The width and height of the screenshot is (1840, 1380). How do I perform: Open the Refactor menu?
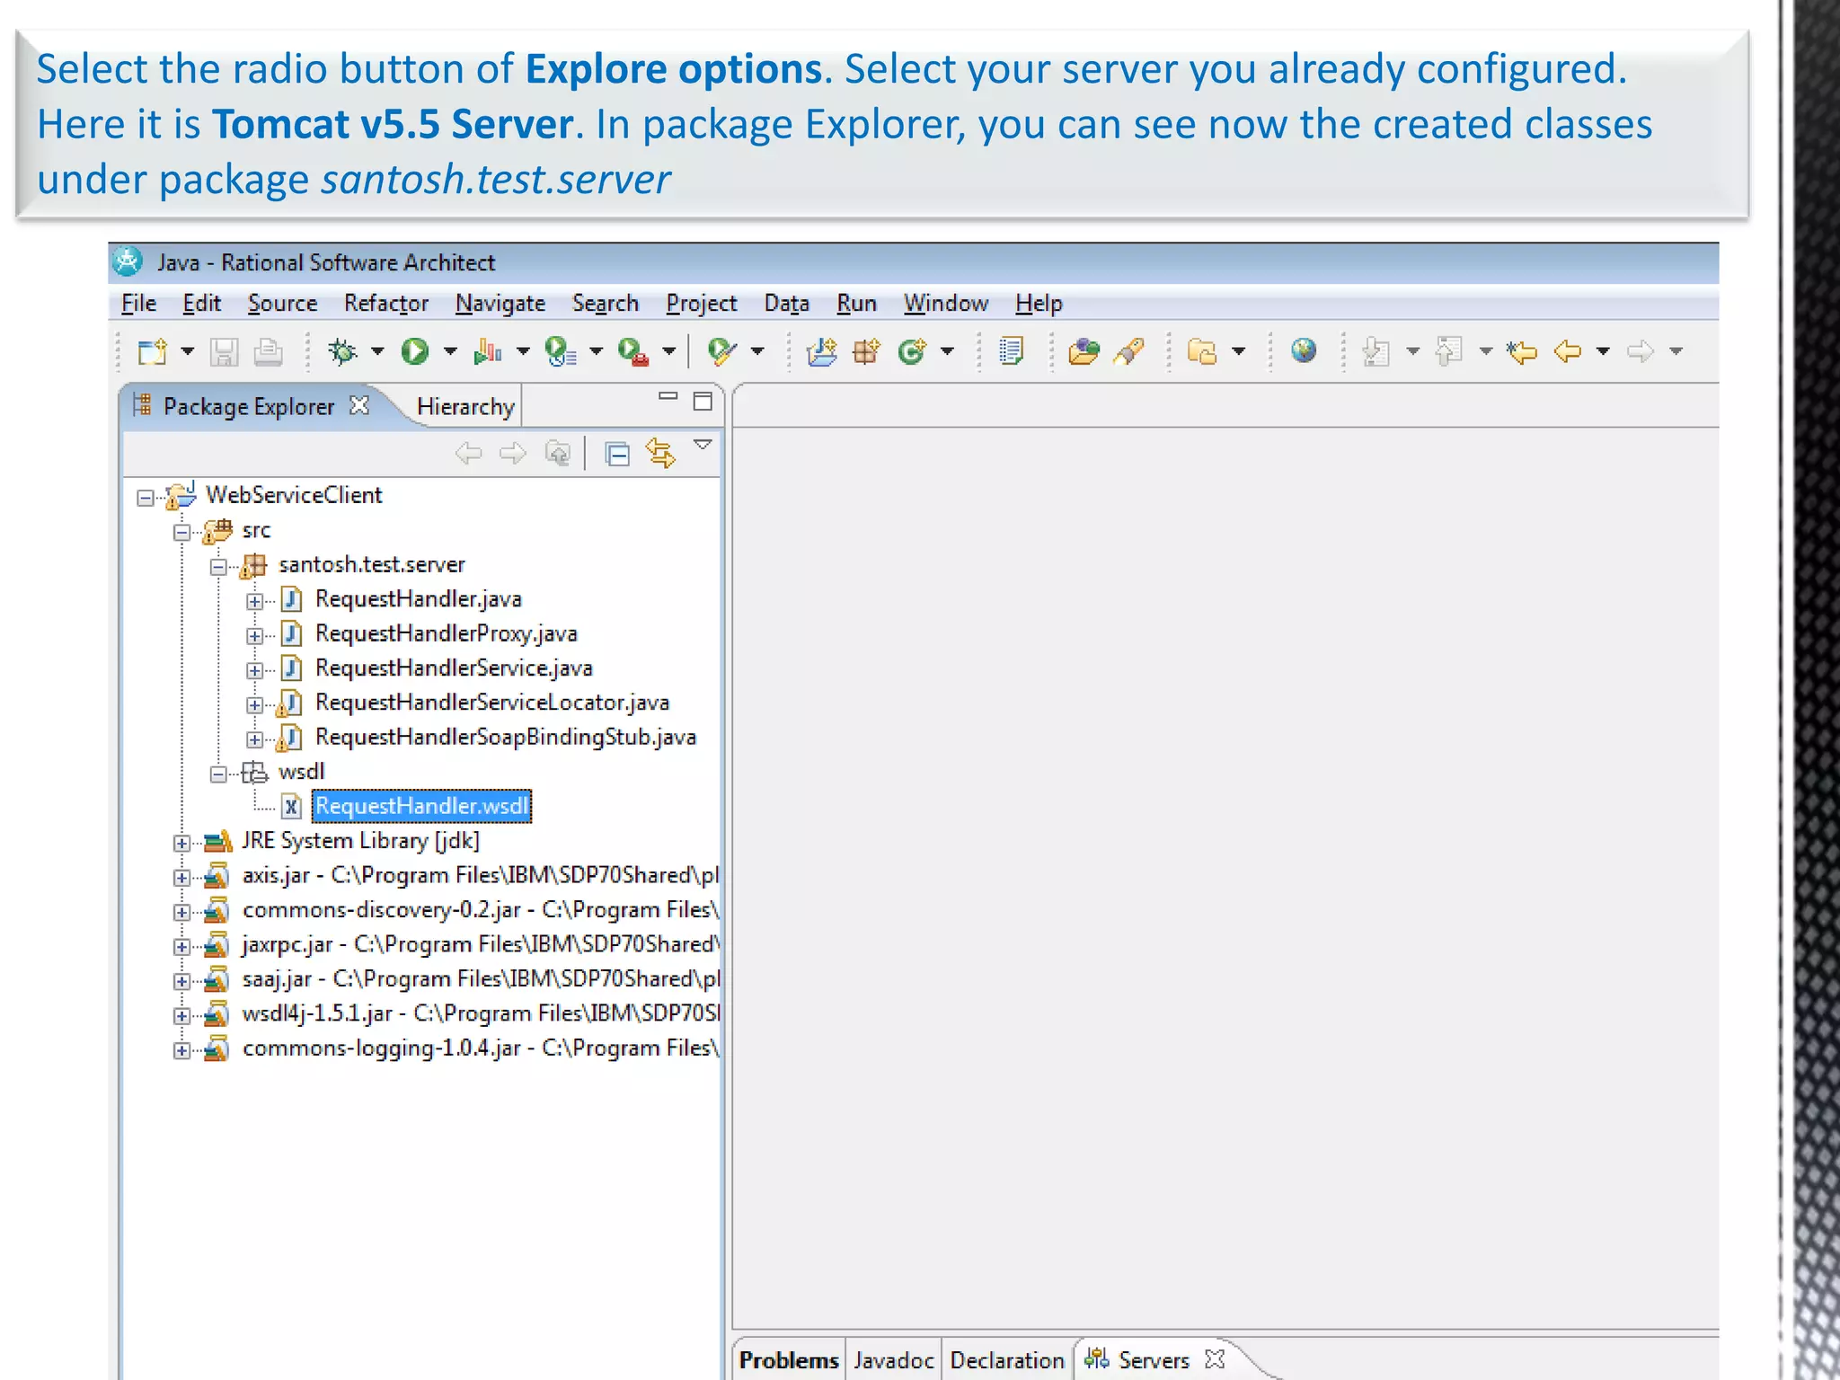tap(386, 304)
